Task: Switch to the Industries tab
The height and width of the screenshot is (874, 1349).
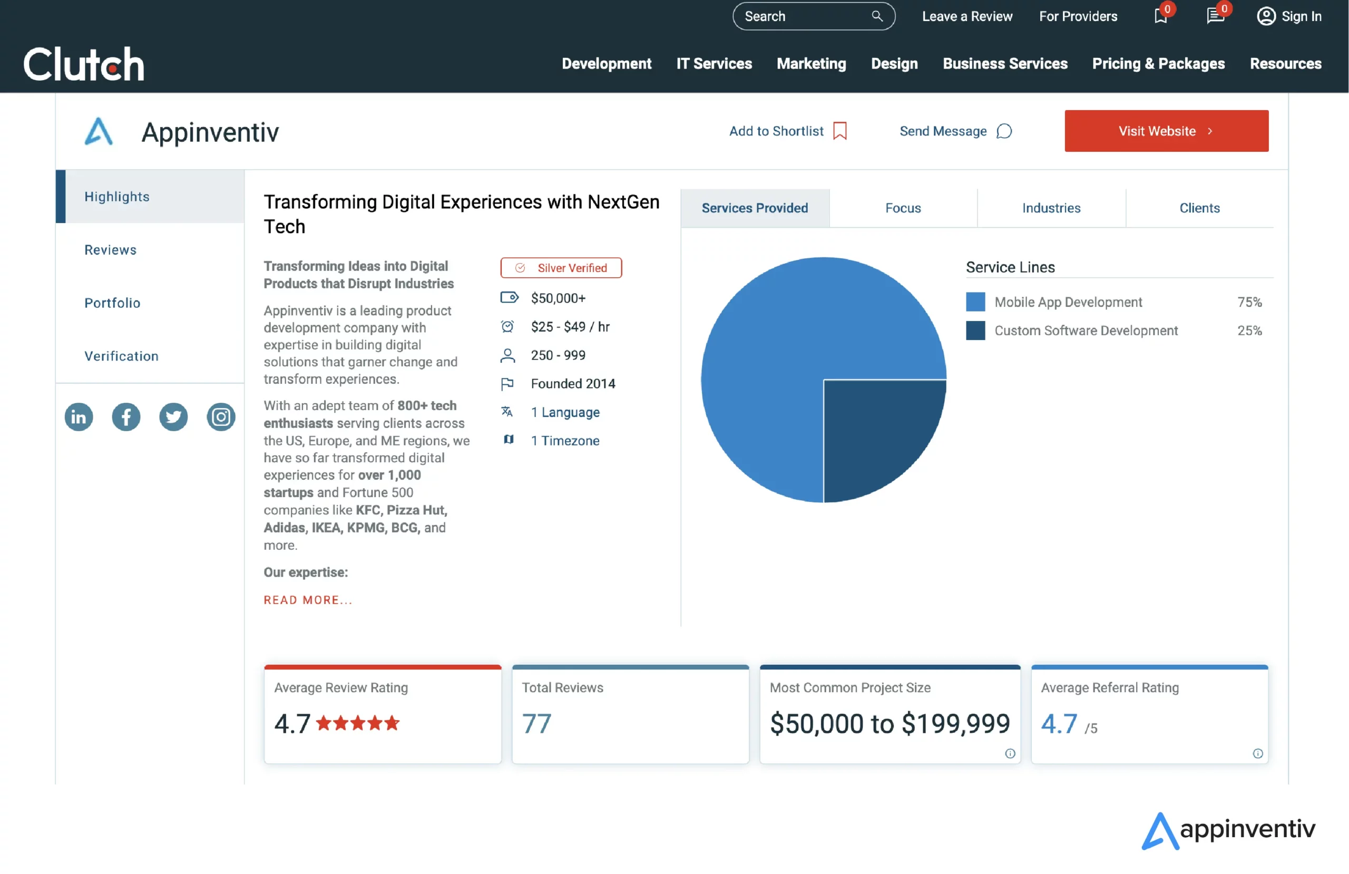Action: 1051,208
